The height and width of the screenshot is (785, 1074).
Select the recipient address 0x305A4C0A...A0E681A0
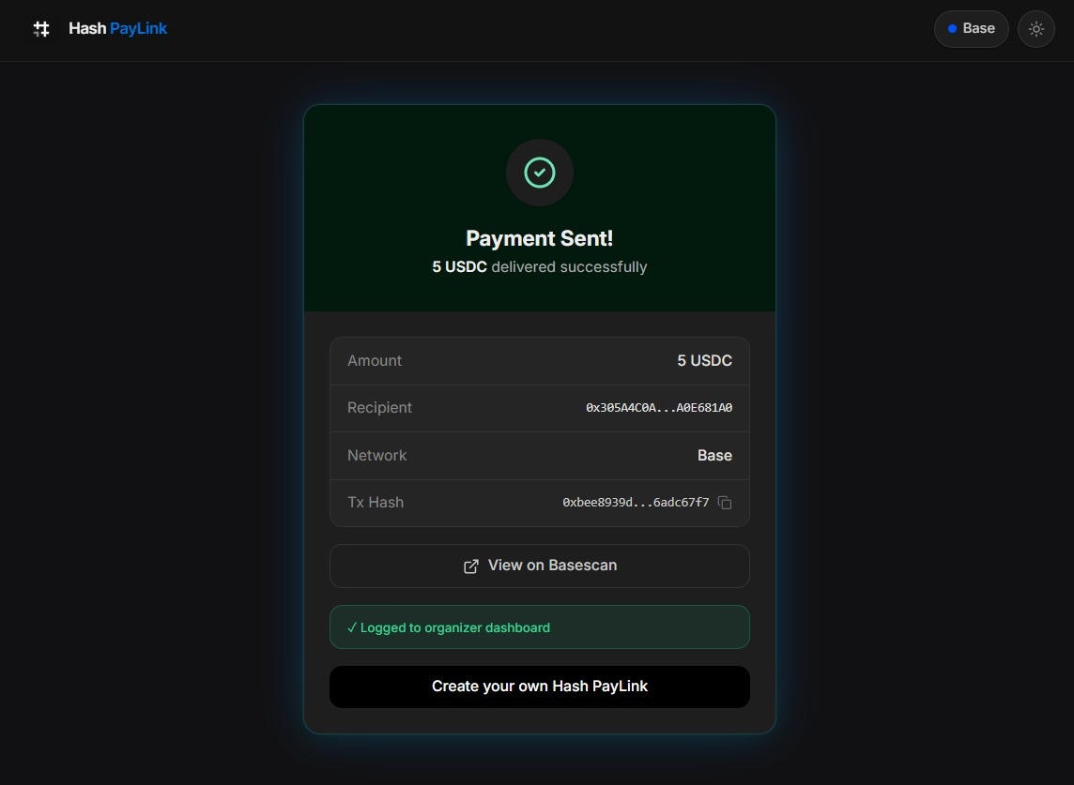[659, 408]
